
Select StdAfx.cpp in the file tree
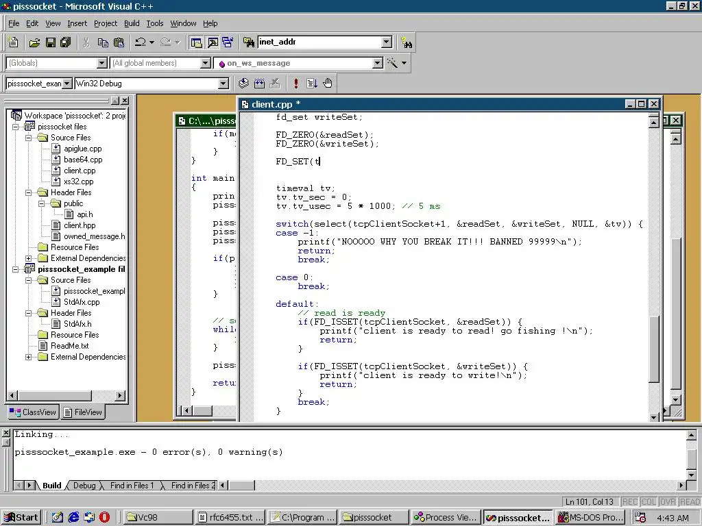(x=82, y=302)
